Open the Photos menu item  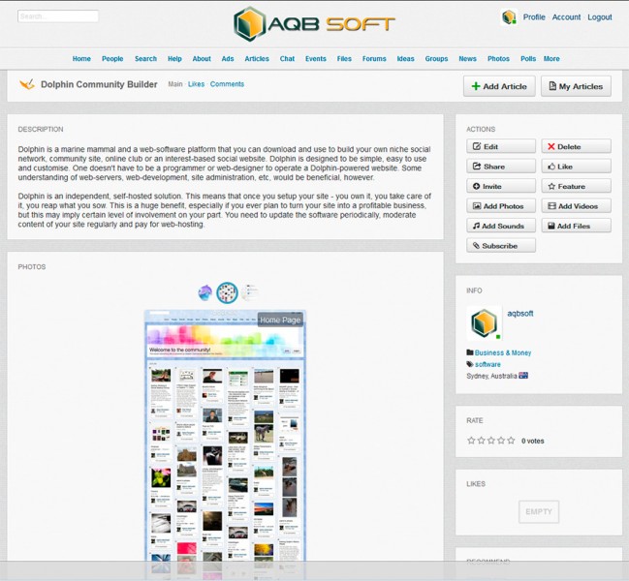(498, 58)
